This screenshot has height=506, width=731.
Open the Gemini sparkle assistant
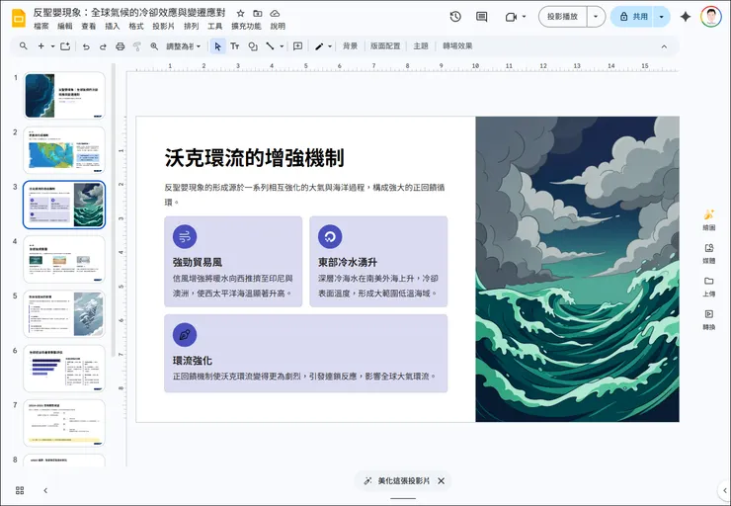point(686,17)
